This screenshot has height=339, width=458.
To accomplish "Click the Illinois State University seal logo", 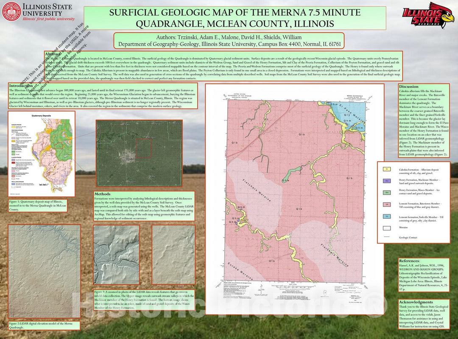I will coord(11,11).
